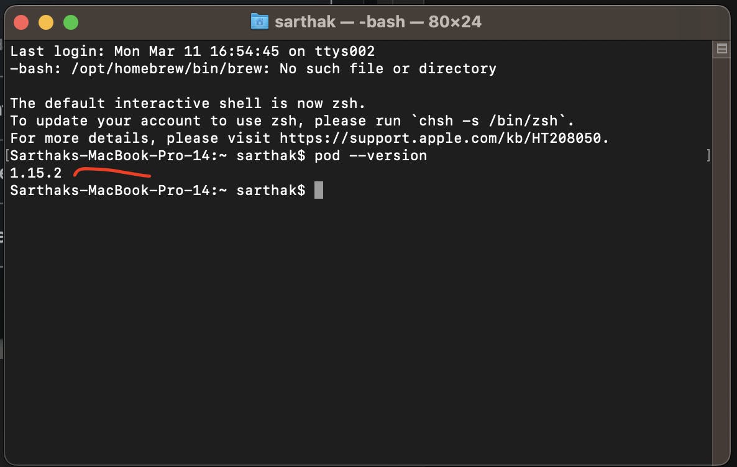Click the red underline annotation mark
This screenshot has width=737, height=467.
(x=112, y=173)
